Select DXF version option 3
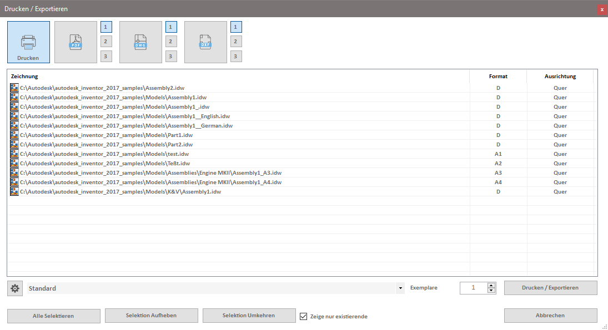This screenshot has height=330, width=608. tap(236, 55)
